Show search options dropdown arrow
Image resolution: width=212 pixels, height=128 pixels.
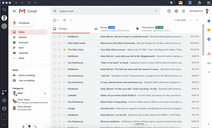tap(156, 11)
